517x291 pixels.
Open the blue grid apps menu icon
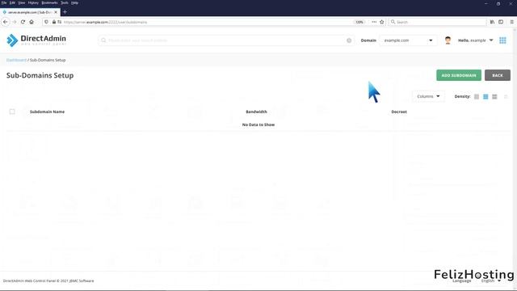[502, 40]
